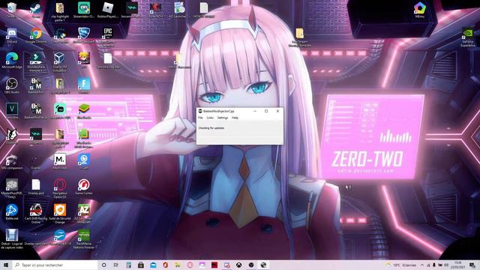Select the Rocket League desktop icon
480x270 pixels.
point(83,35)
